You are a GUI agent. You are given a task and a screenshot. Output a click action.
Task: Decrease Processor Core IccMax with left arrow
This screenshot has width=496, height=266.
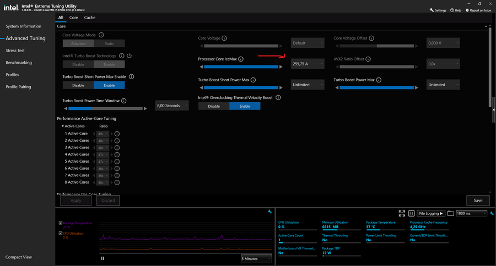(201, 67)
